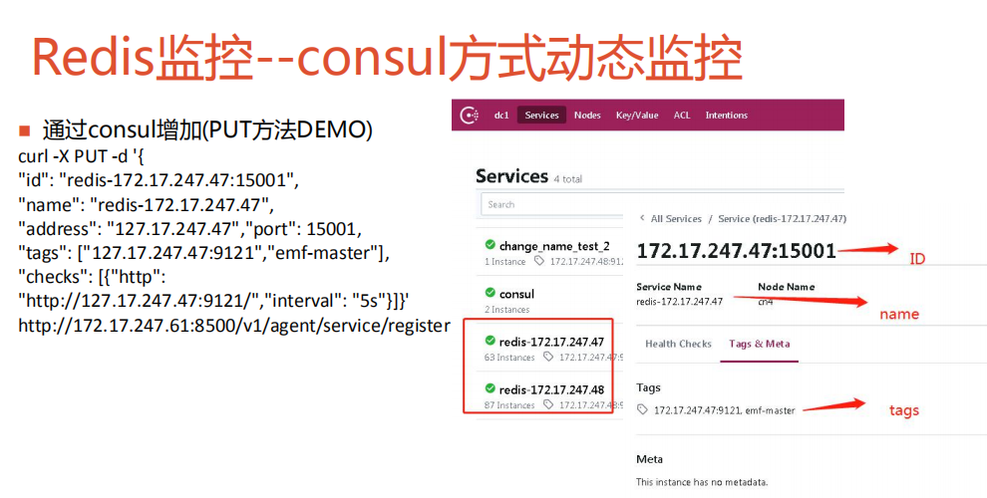The height and width of the screenshot is (498, 987).
Task: Select the Tags & Meta tab
Action: tap(759, 344)
